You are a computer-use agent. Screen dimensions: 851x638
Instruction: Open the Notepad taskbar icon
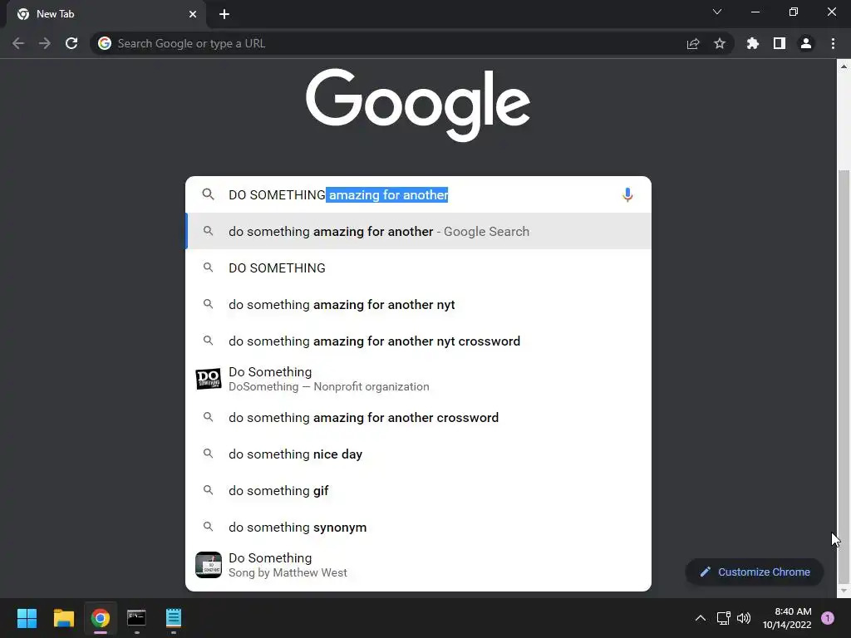pos(174,618)
